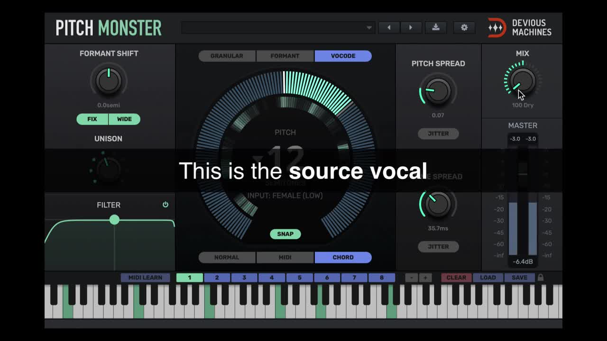The image size is (607, 341).
Task: Click the save preset download icon
Action: pos(436,27)
